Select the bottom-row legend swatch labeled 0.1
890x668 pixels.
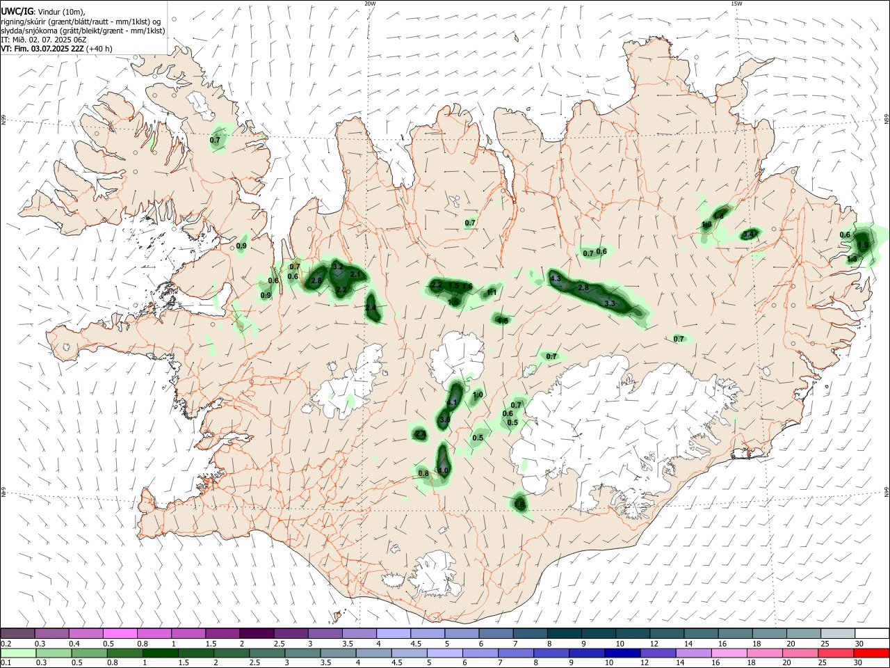point(18,653)
